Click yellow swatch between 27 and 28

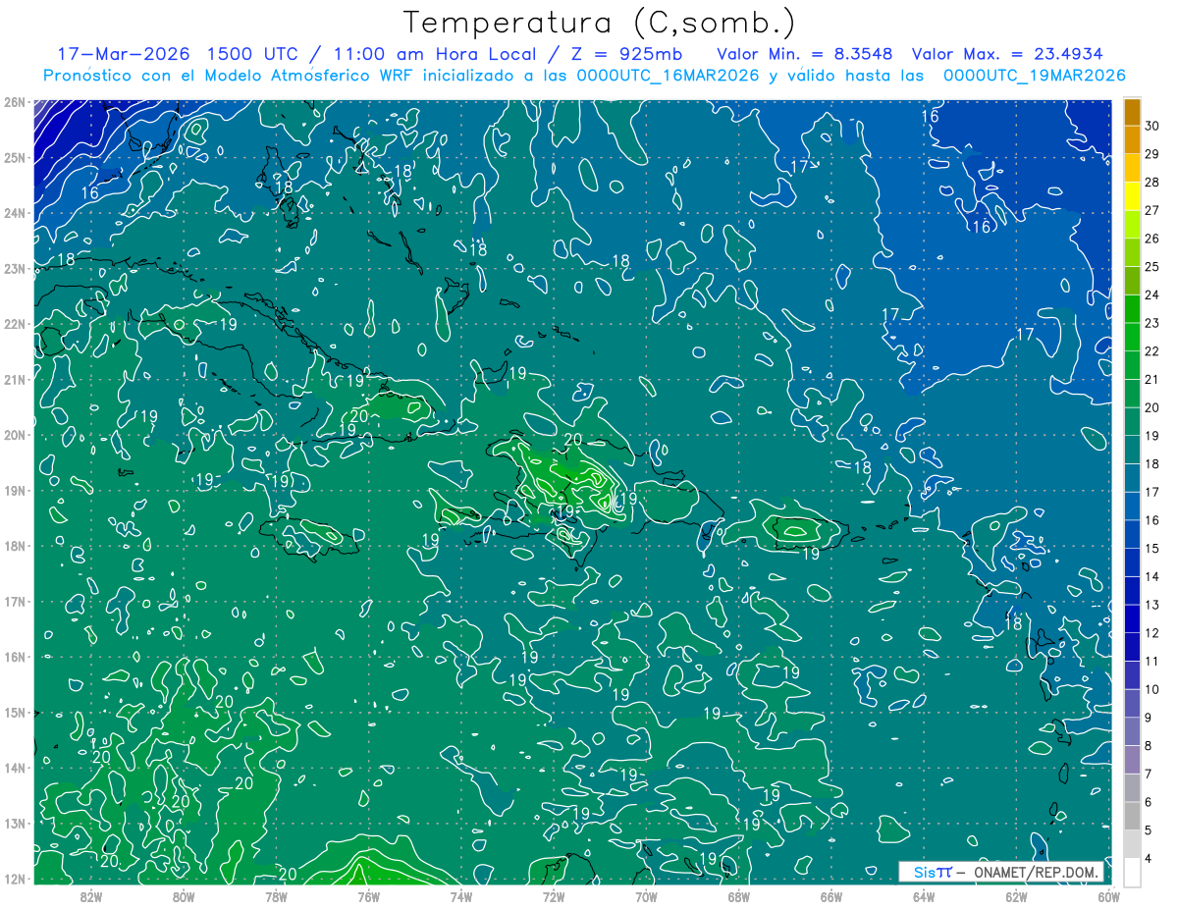pyautogui.click(x=1132, y=196)
